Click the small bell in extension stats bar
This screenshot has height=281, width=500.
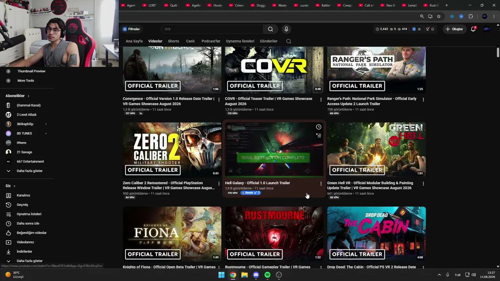[x=432, y=29]
